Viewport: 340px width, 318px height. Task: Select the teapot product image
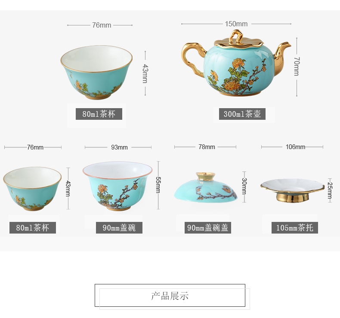[x=236, y=63]
